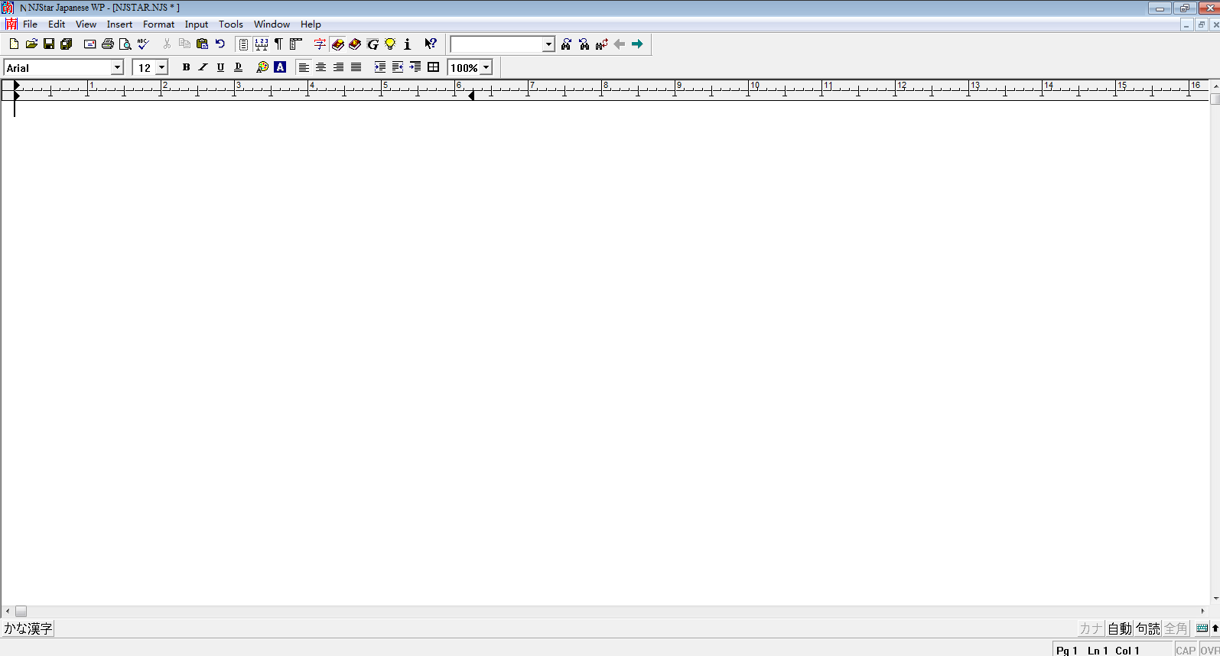
Task: Click the Save floppy disk icon
Action: pos(49,44)
